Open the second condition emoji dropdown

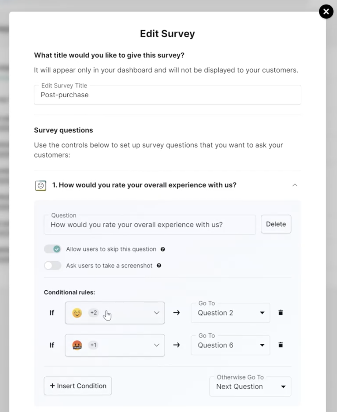156,345
